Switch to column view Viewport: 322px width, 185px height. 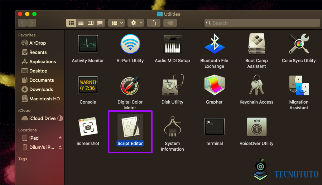click(91, 23)
